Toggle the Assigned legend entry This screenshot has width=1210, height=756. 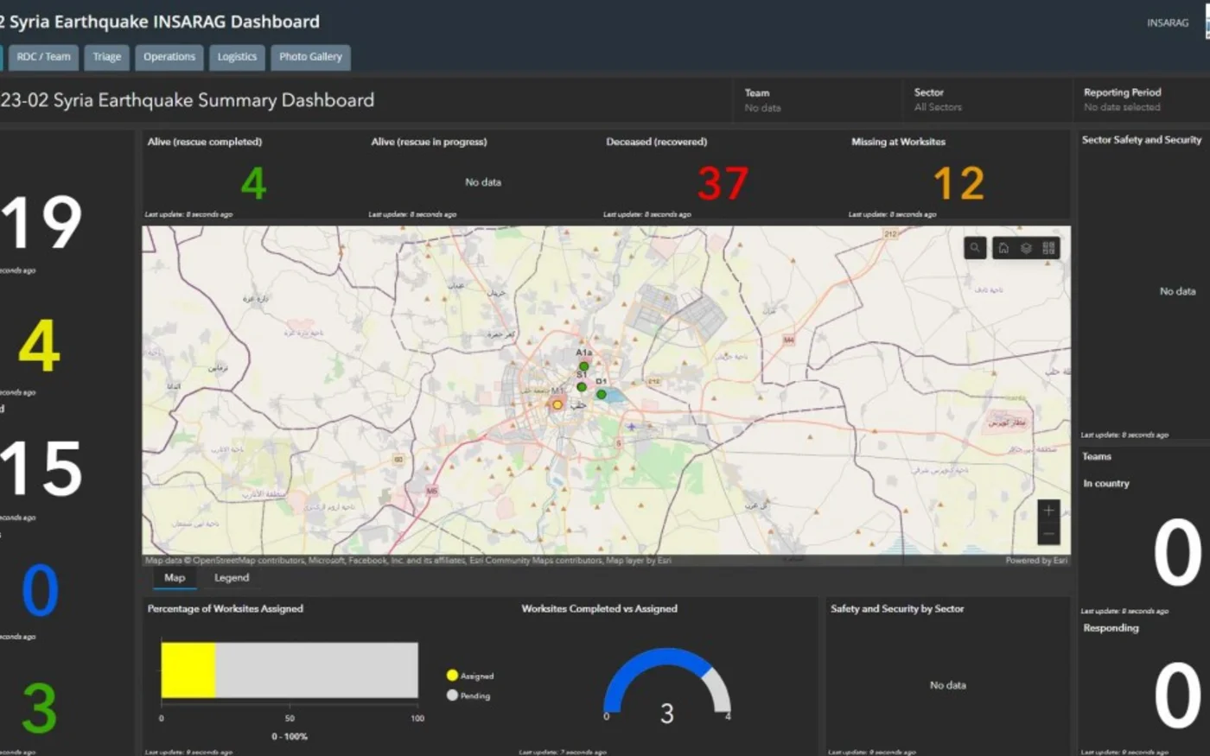point(471,675)
